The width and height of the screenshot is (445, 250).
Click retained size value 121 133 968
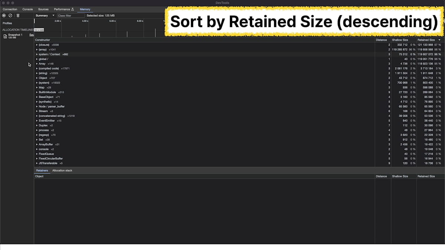point(425,45)
